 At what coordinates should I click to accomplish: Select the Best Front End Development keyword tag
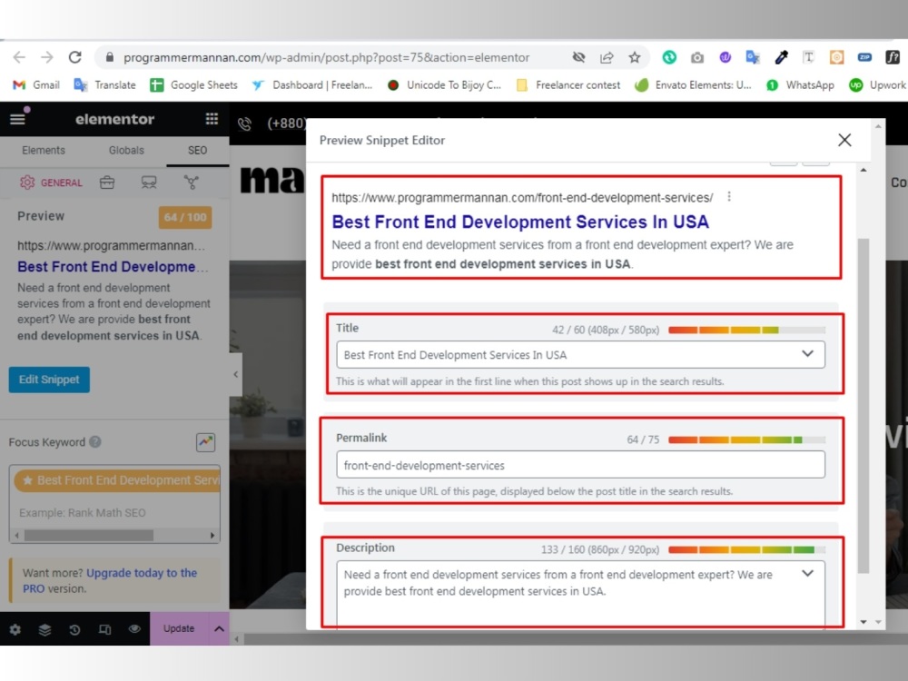[x=119, y=480]
